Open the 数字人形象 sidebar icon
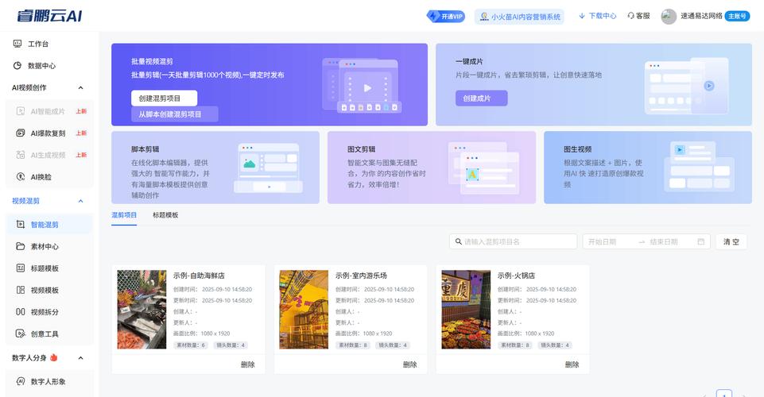This screenshot has height=397, width=764. pyautogui.click(x=21, y=381)
